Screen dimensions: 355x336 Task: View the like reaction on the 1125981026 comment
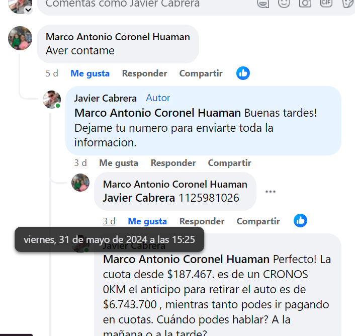[x=300, y=220]
